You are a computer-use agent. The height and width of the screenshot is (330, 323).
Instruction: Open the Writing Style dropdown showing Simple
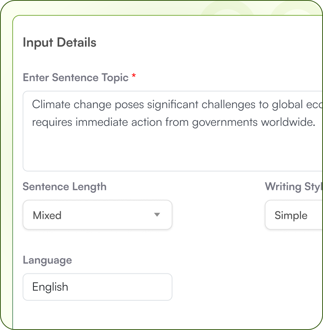(x=294, y=215)
